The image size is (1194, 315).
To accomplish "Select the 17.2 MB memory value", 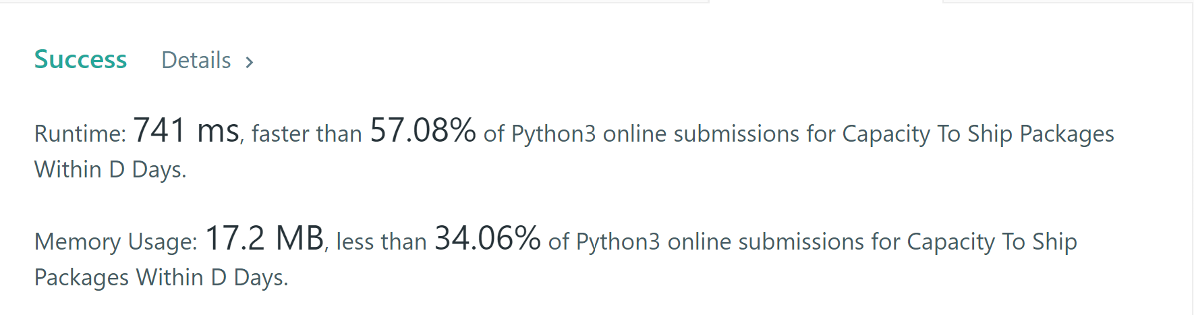I will click(264, 239).
